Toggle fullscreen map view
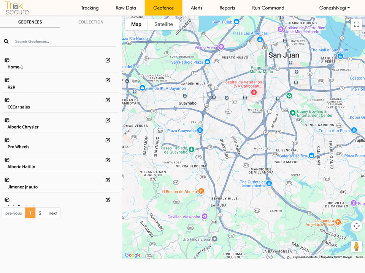Viewport: 365px width, 273px height. pyautogui.click(x=356, y=25)
